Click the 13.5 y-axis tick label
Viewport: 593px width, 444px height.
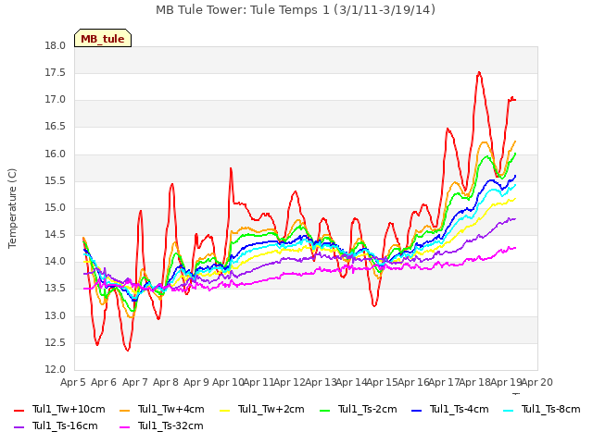point(56,289)
